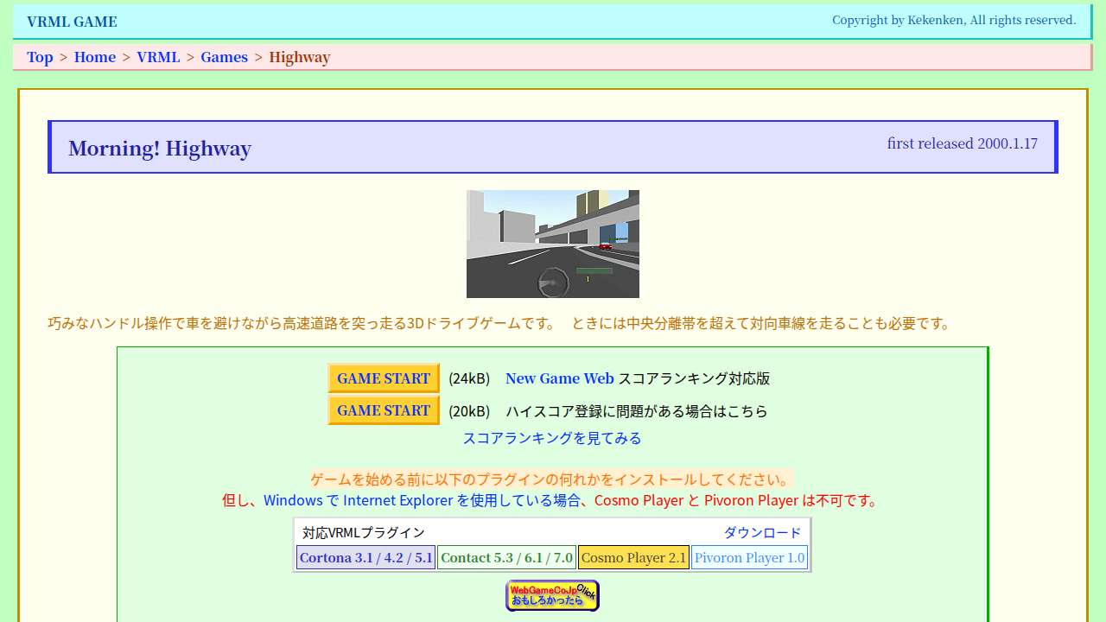Click the Highway breadcrumb text
Image resolution: width=1106 pixels, height=622 pixels.
(x=300, y=57)
